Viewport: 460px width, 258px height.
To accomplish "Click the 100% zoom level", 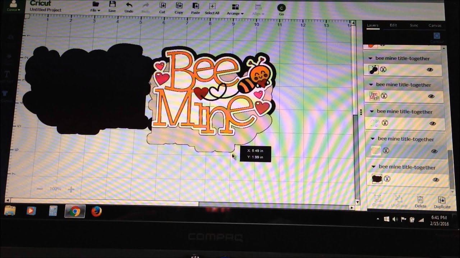I will [x=55, y=188].
